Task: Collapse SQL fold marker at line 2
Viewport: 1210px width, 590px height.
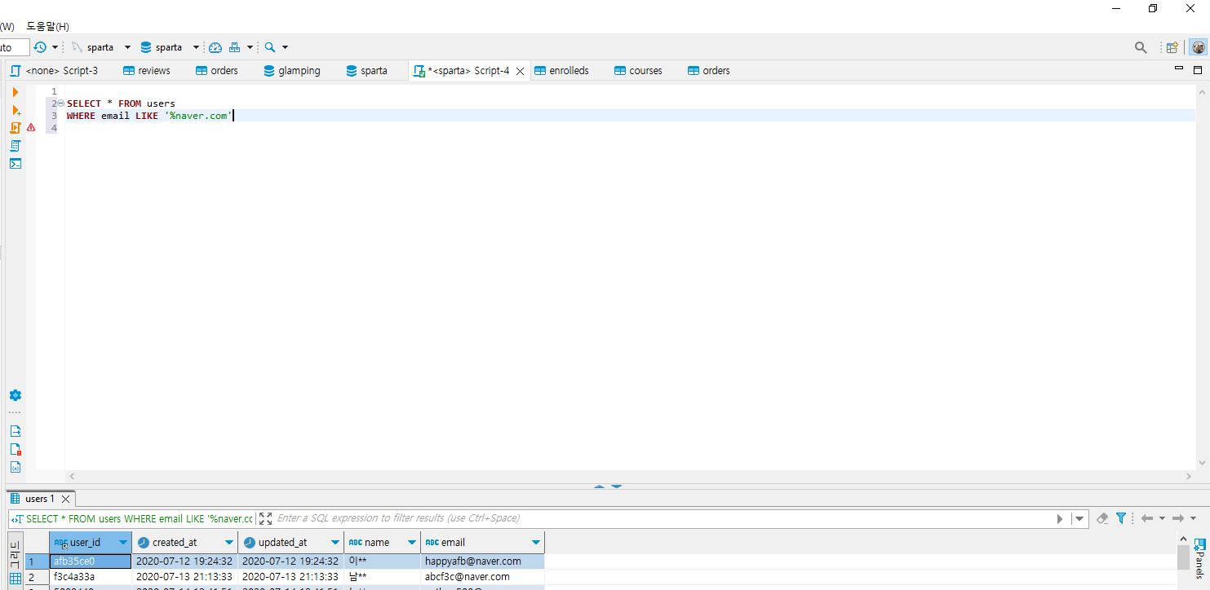Action: [x=61, y=103]
